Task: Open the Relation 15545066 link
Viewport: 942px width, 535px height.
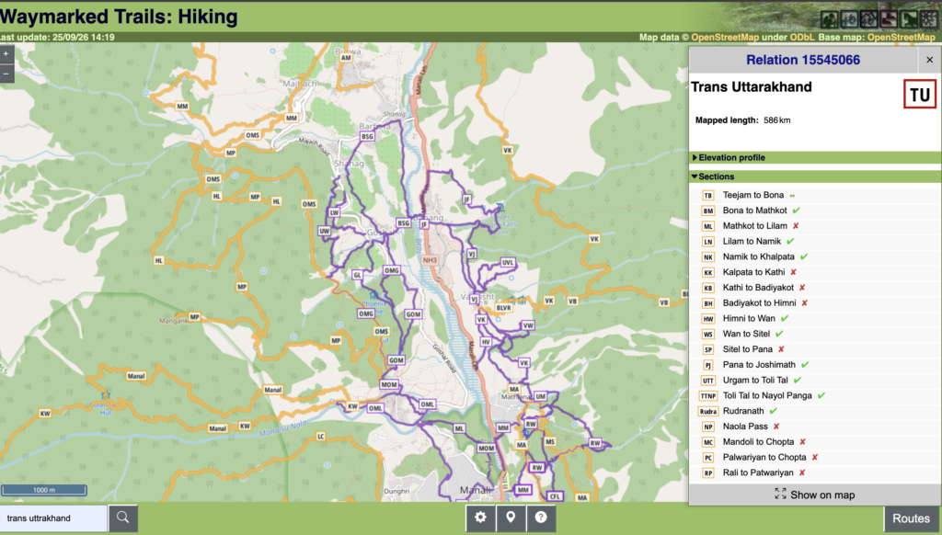Action: tap(802, 60)
